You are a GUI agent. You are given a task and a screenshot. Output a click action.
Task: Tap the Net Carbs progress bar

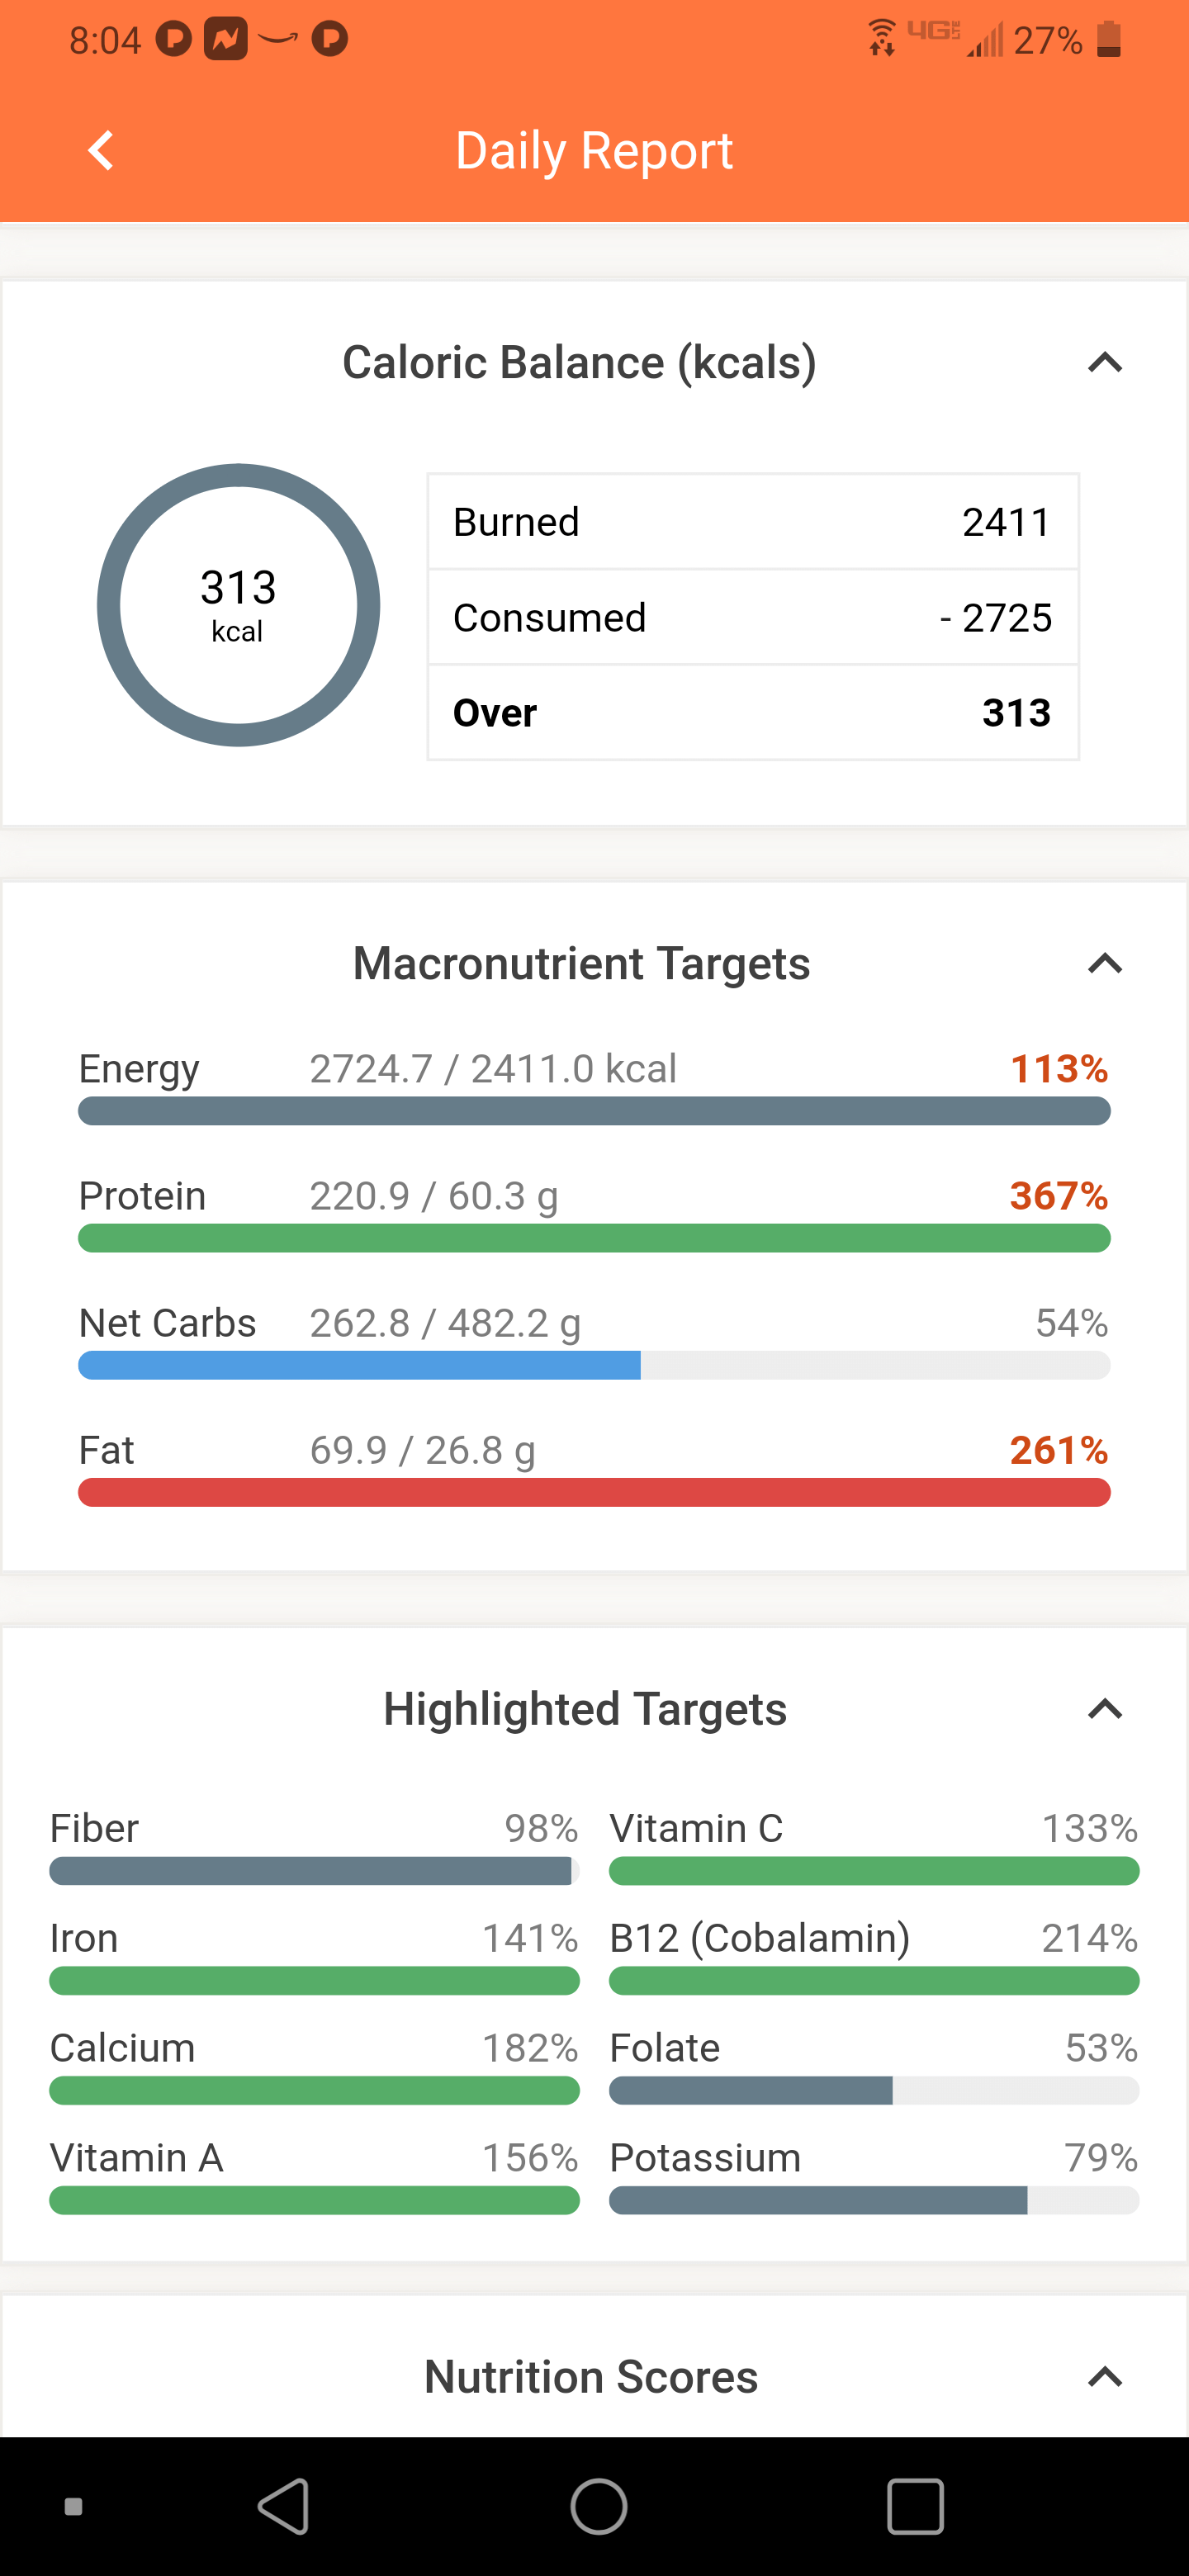pos(594,1365)
